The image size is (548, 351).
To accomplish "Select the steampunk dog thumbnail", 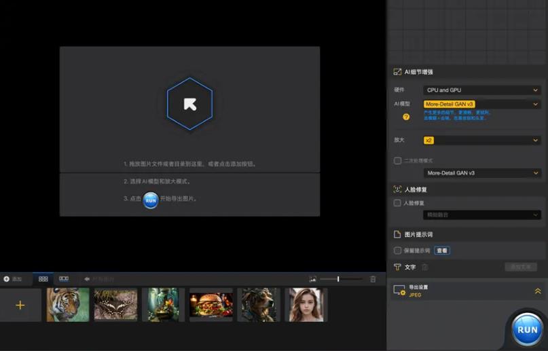I will [259, 305].
